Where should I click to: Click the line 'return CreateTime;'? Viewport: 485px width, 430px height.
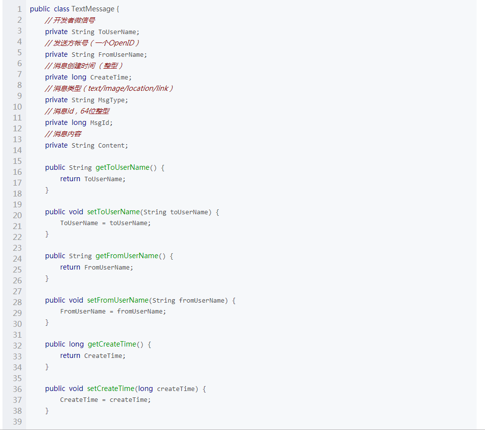(93, 355)
